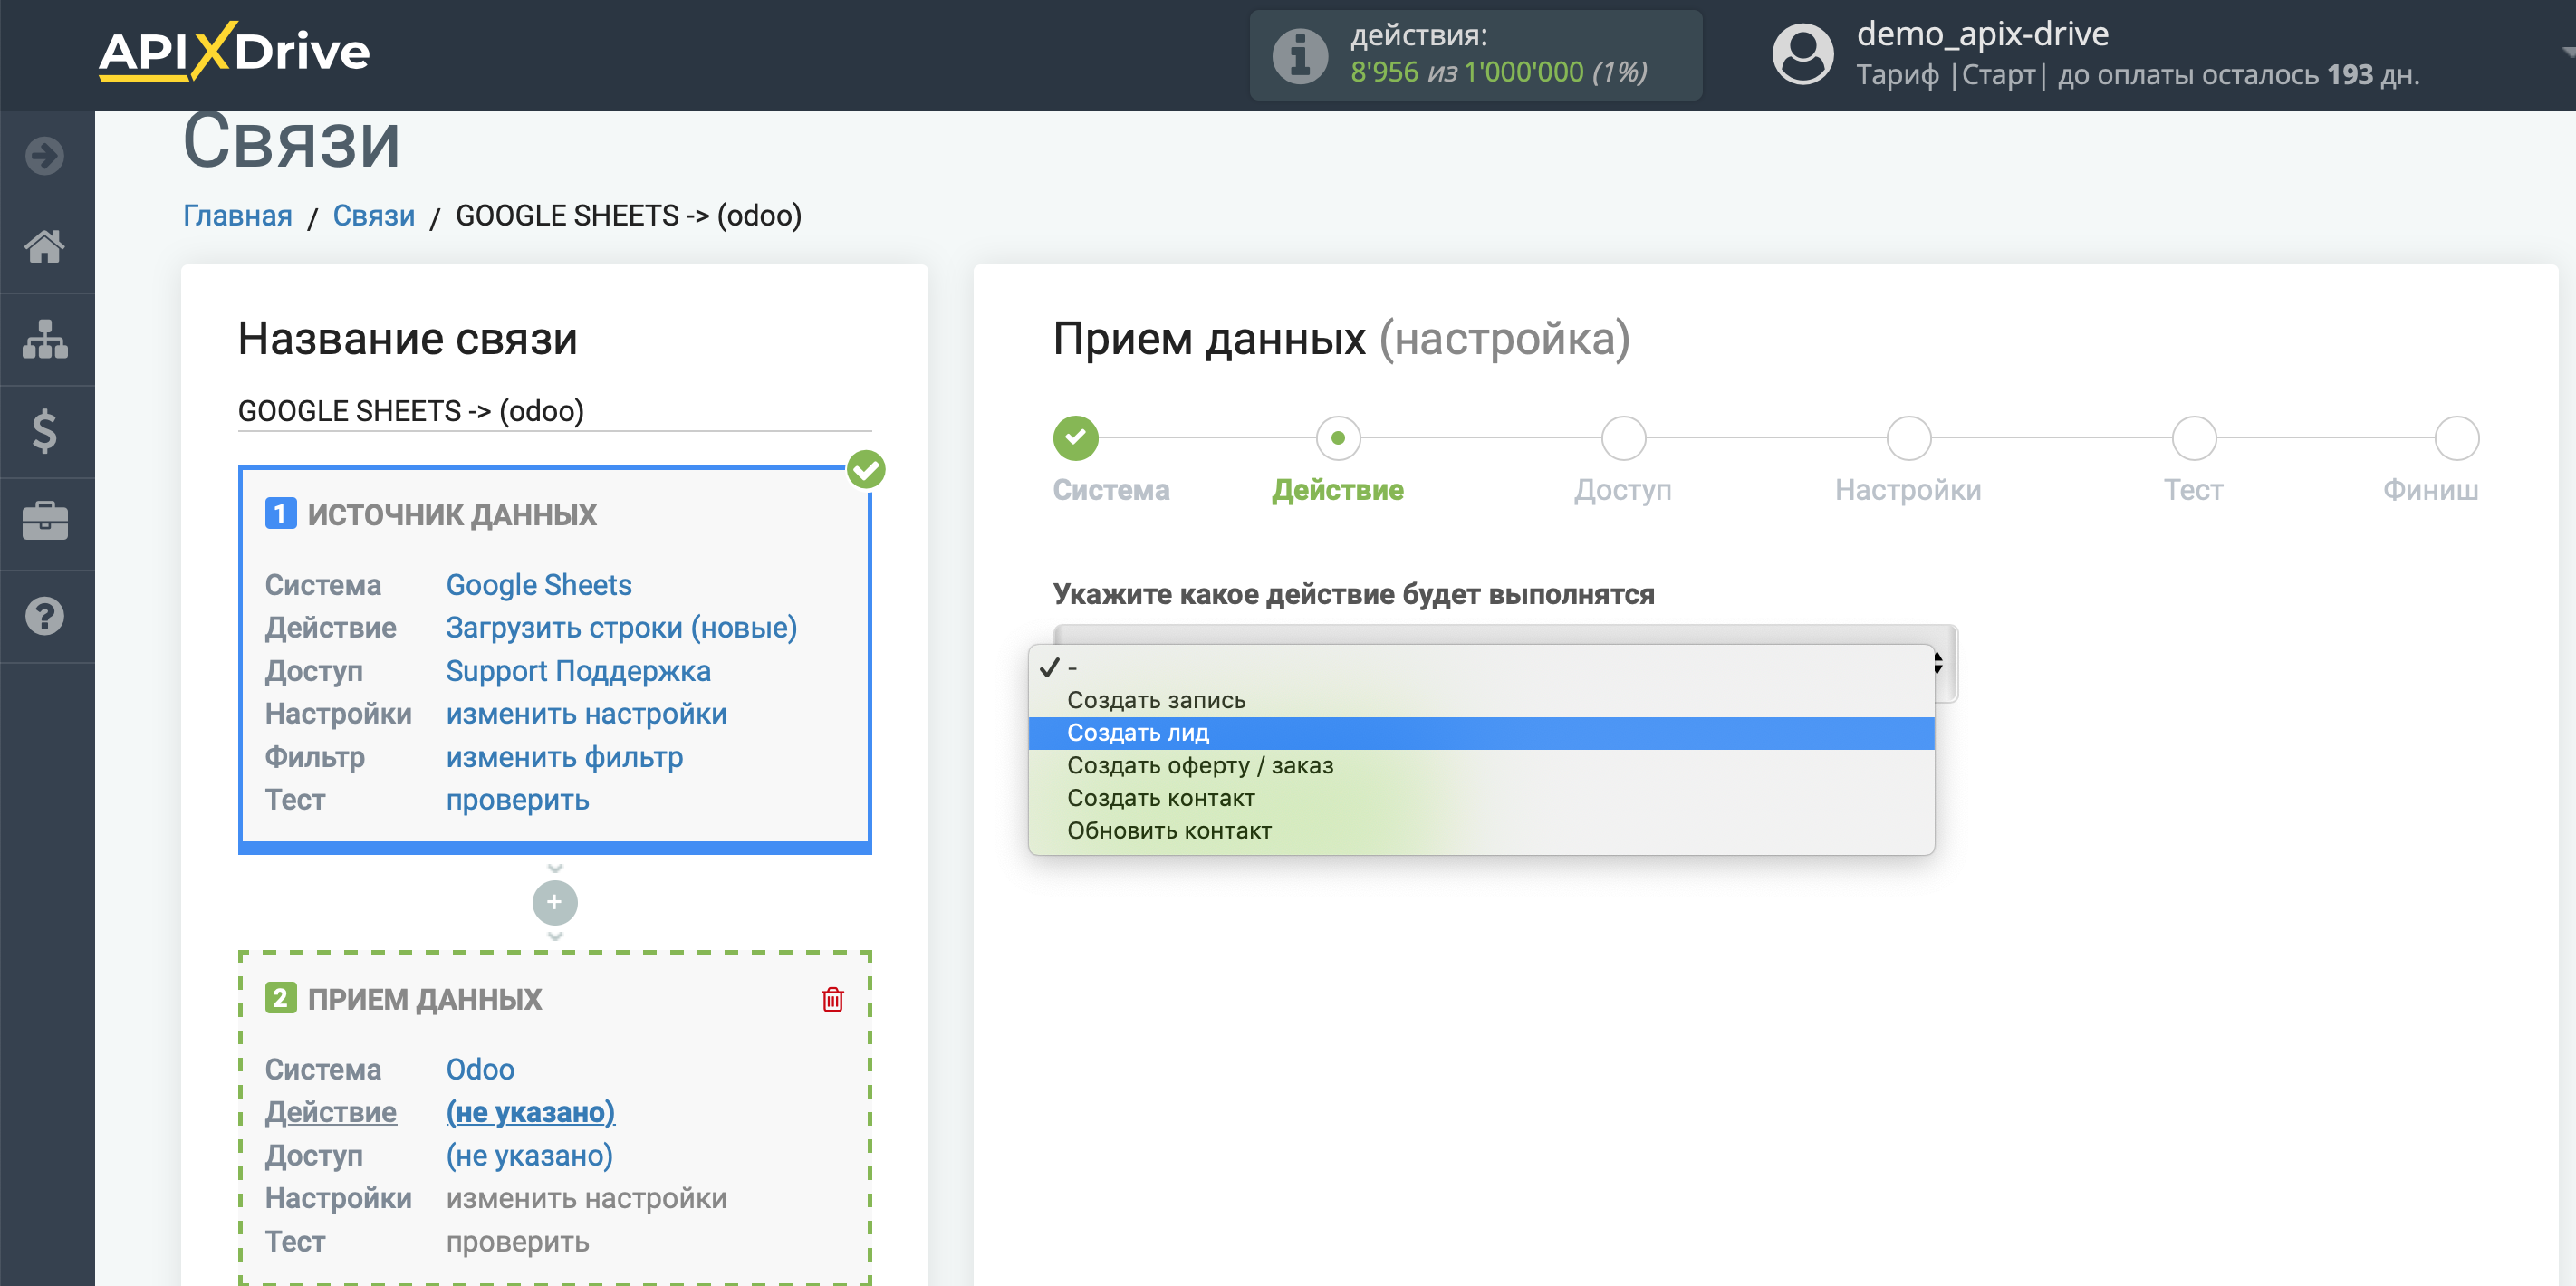
Task: Click the APIXDrive logo
Action: pos(234,51)
